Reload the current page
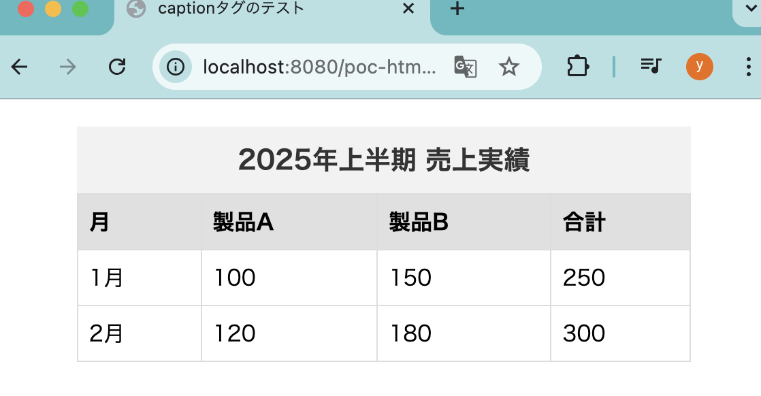 pos(117,67)
